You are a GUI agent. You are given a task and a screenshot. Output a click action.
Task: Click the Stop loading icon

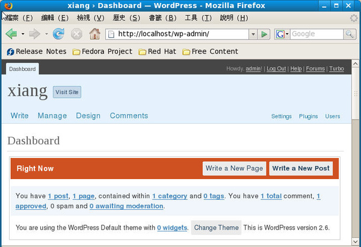pyautogui.click(x=76, y=34)
